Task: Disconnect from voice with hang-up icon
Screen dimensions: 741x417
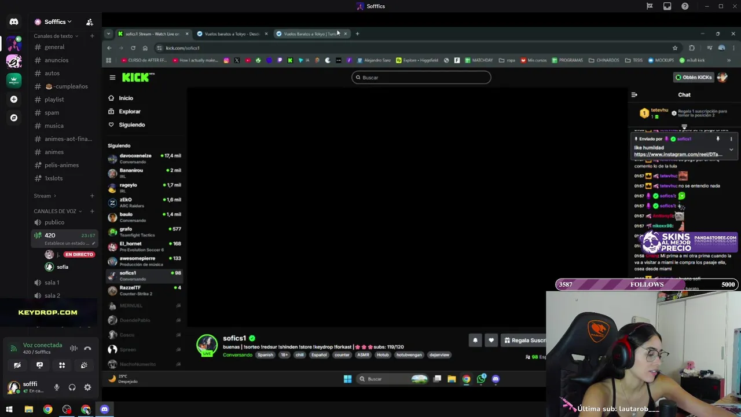Action: tap(87, 348)
